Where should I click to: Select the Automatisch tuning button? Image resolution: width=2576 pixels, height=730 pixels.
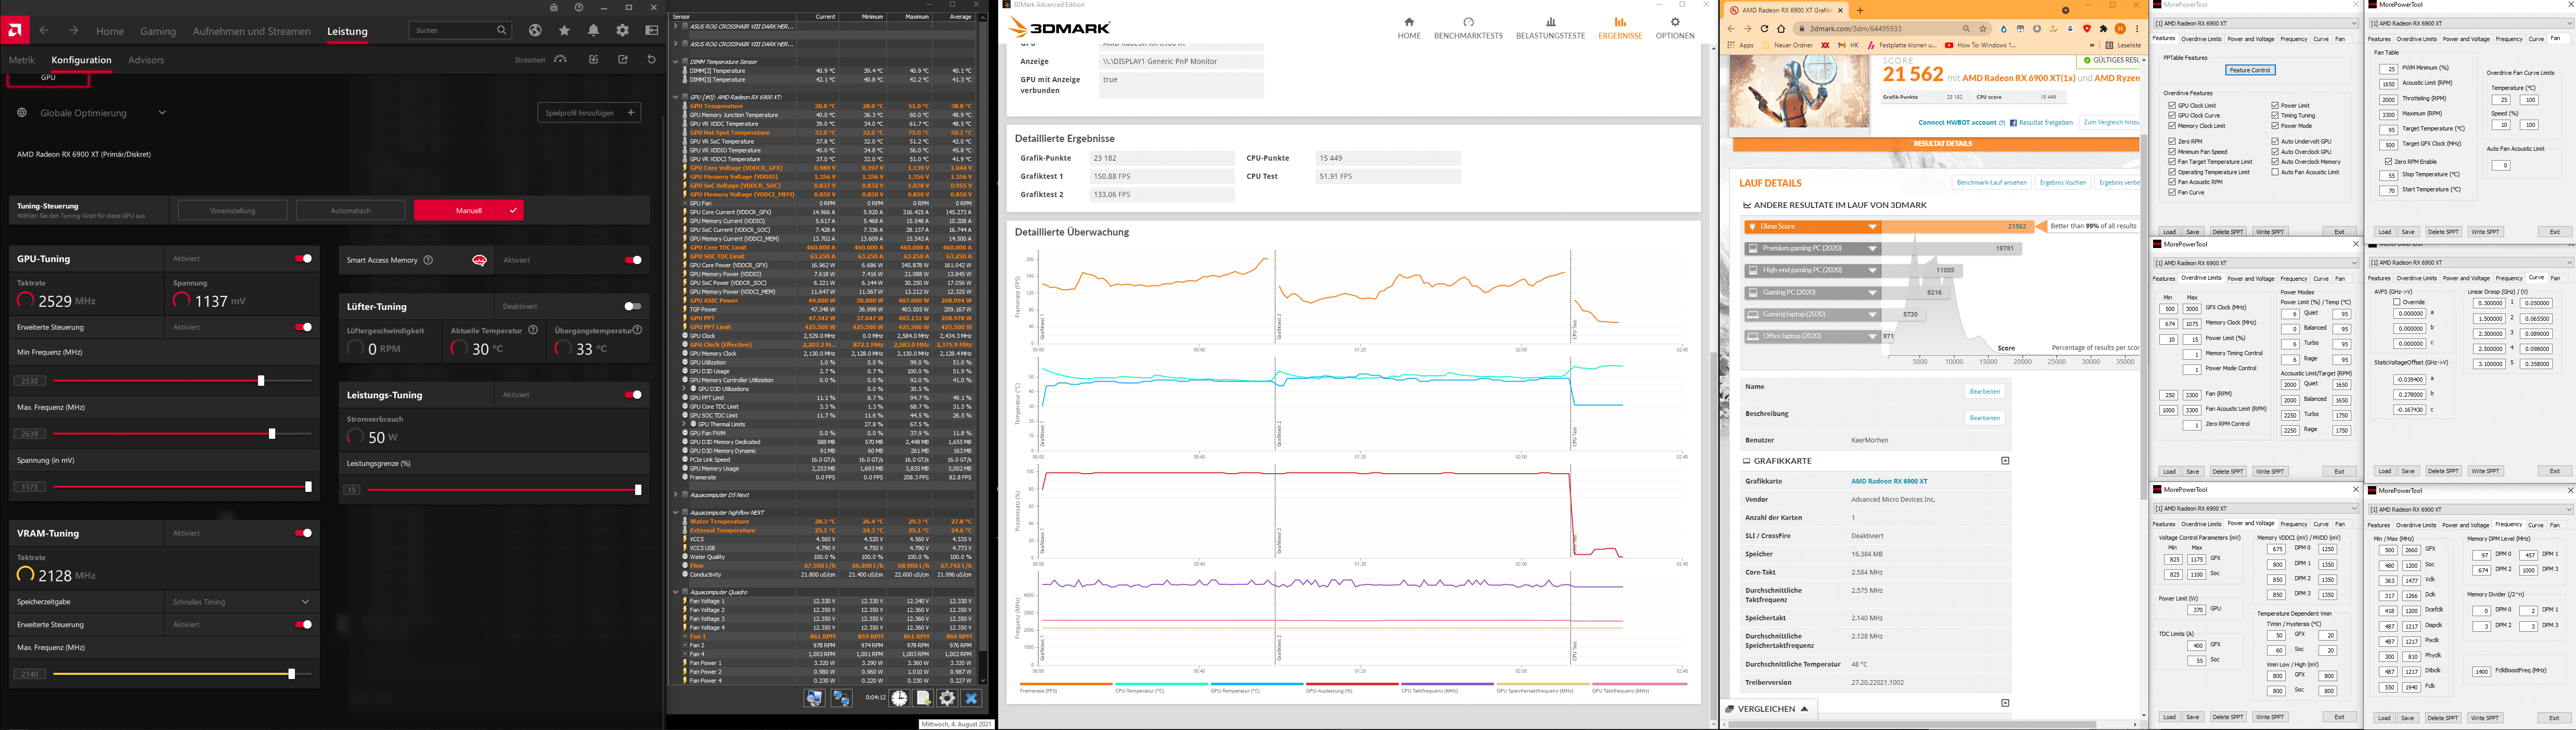click(x=351, y=211)
